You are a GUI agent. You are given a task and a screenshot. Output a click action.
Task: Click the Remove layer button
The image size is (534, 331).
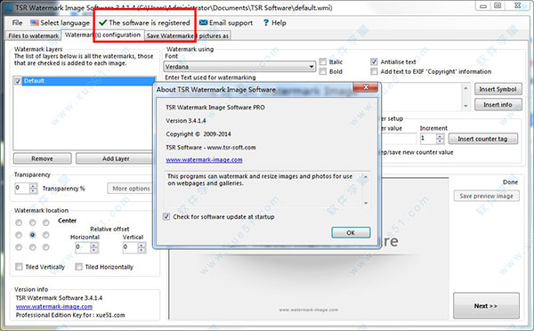coord(42,158)
